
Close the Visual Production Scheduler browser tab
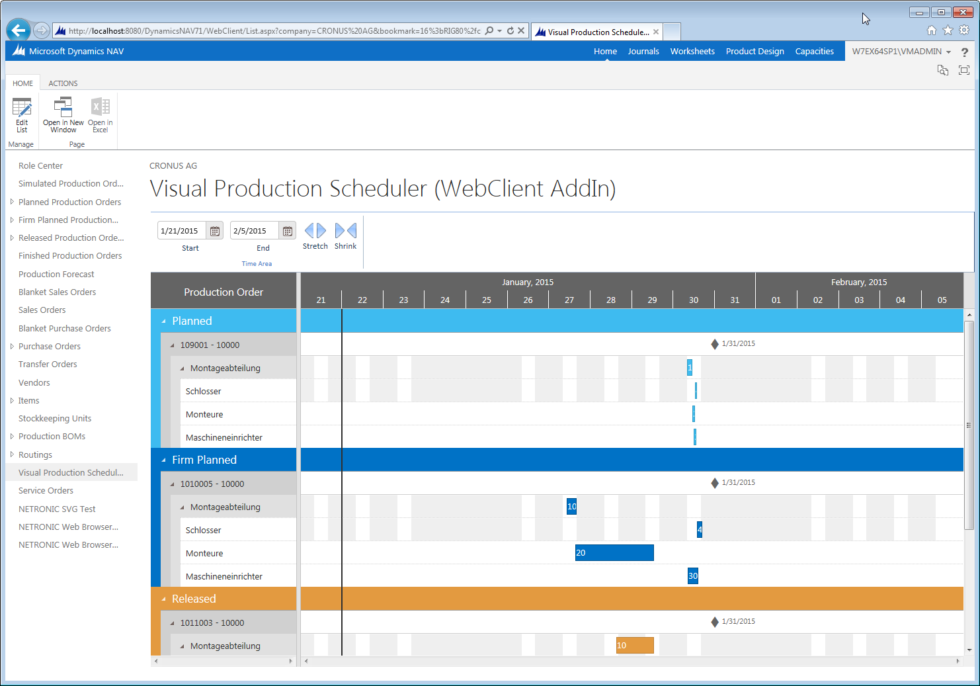(656, 32)
